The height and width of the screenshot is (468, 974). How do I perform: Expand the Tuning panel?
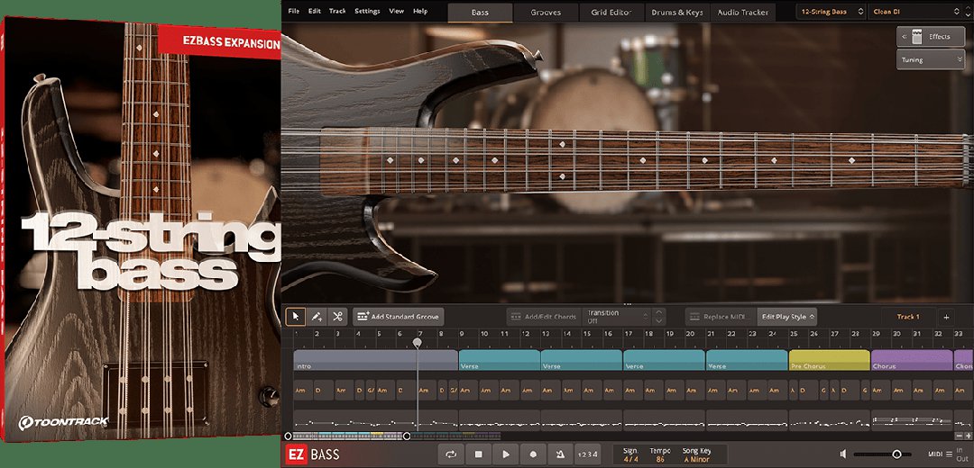931,59
